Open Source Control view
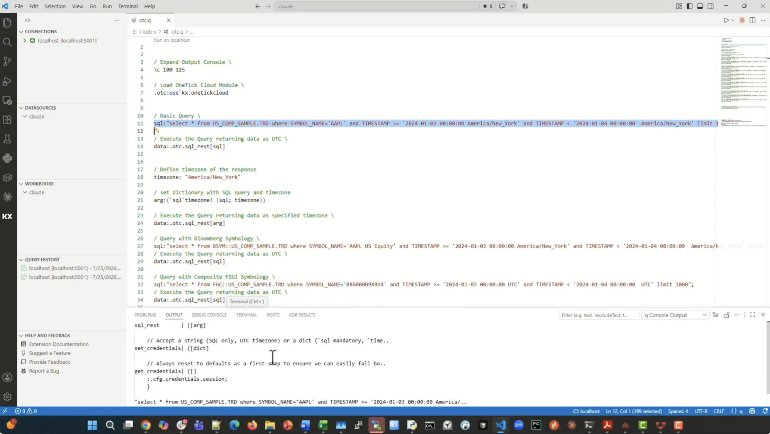Viewport: 770px width, 434px height. pyautogui.click(x=7, y=61)
